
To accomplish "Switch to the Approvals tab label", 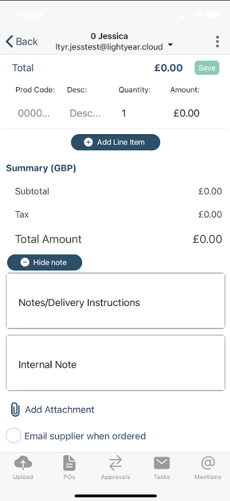I will click(115, 477).
